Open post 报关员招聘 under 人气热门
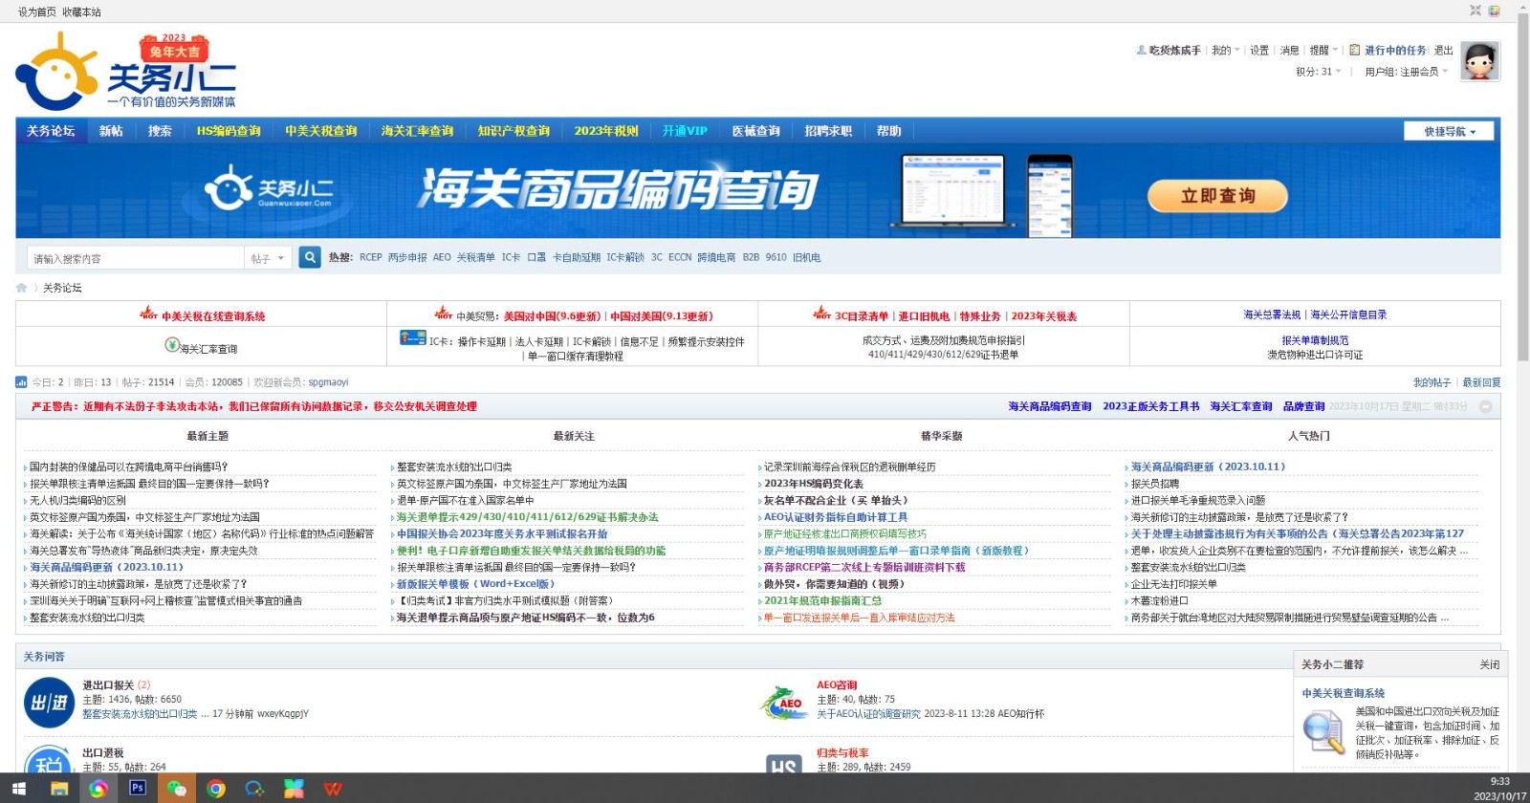The image size is (1530, 803). [x=1155, y=484]
